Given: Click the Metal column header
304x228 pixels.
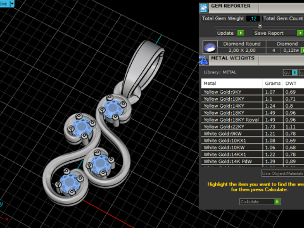Looking at the screenshot, I should (x=232, y=84).
